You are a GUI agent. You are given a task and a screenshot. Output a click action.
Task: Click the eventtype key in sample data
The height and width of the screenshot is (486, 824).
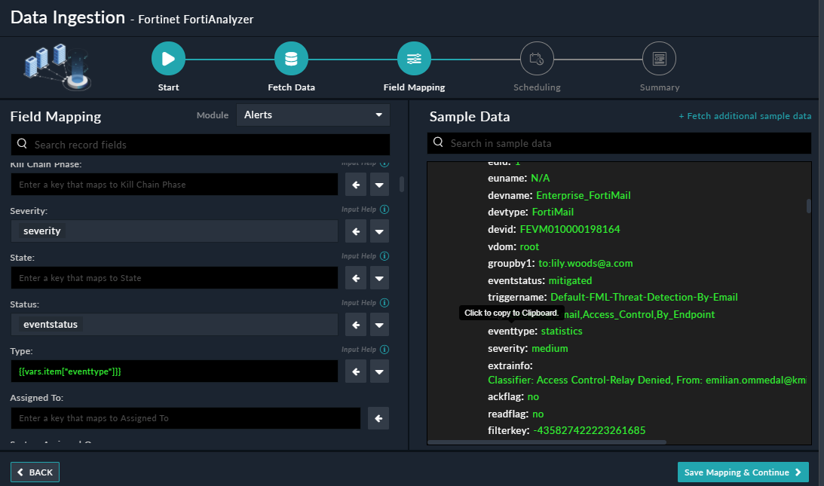513,331
